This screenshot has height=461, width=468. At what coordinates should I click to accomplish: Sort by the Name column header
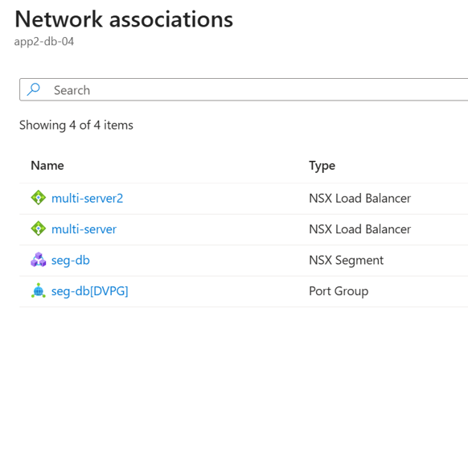[47, 166]
